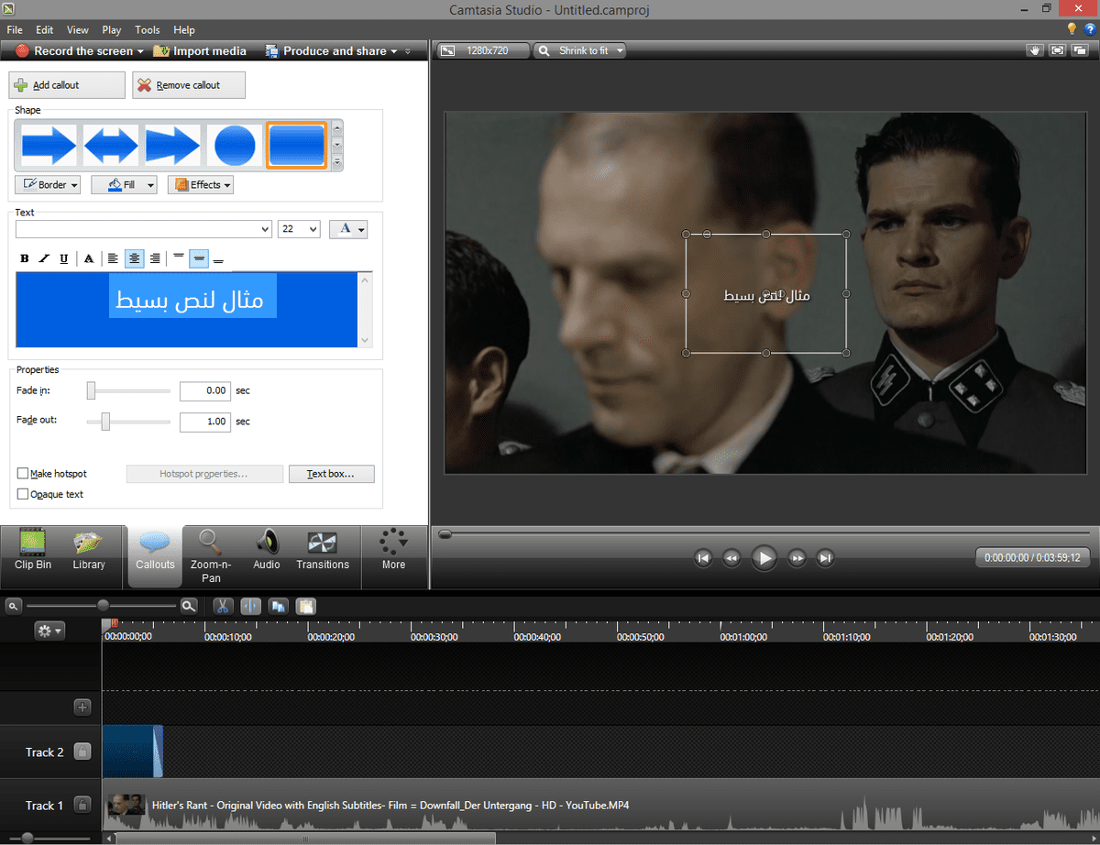Choose the circle callout shape
This screenshot has width=1100, height=845.
[x=235, y=145]
